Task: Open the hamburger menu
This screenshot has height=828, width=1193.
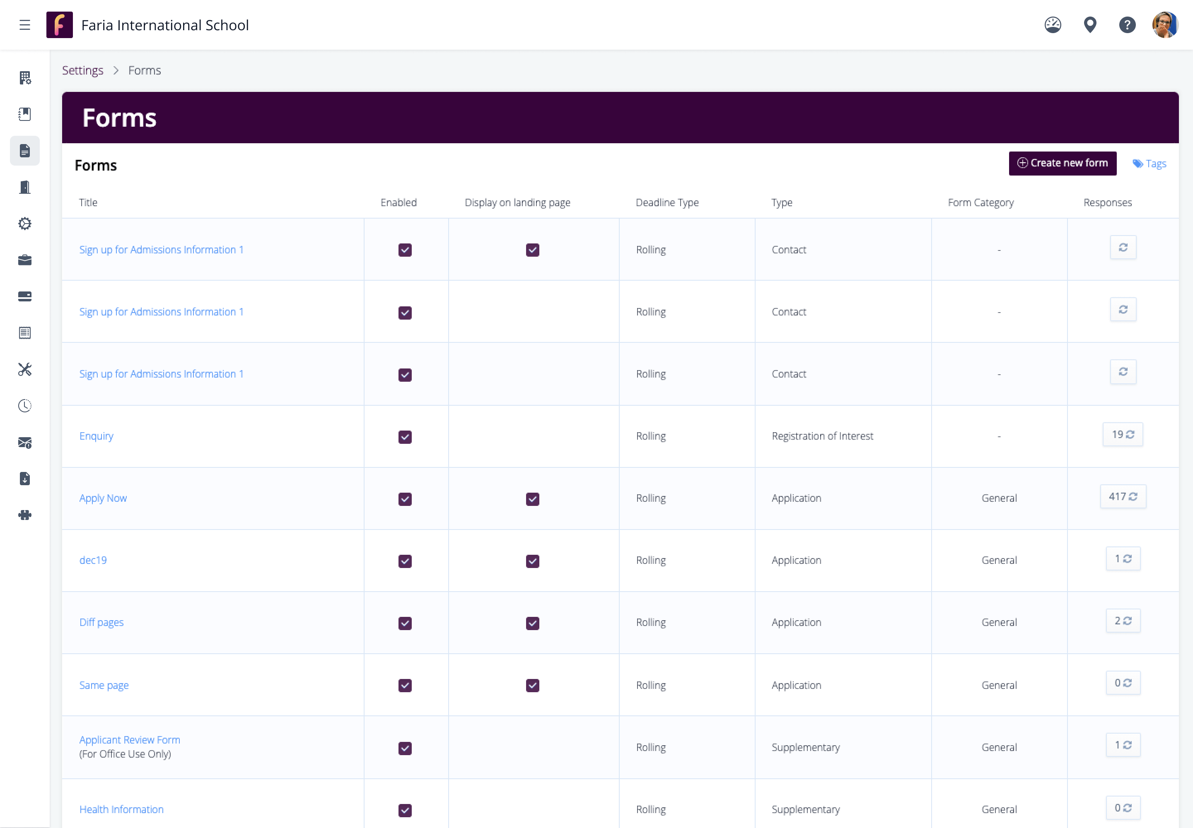Action: coord(24,25)
